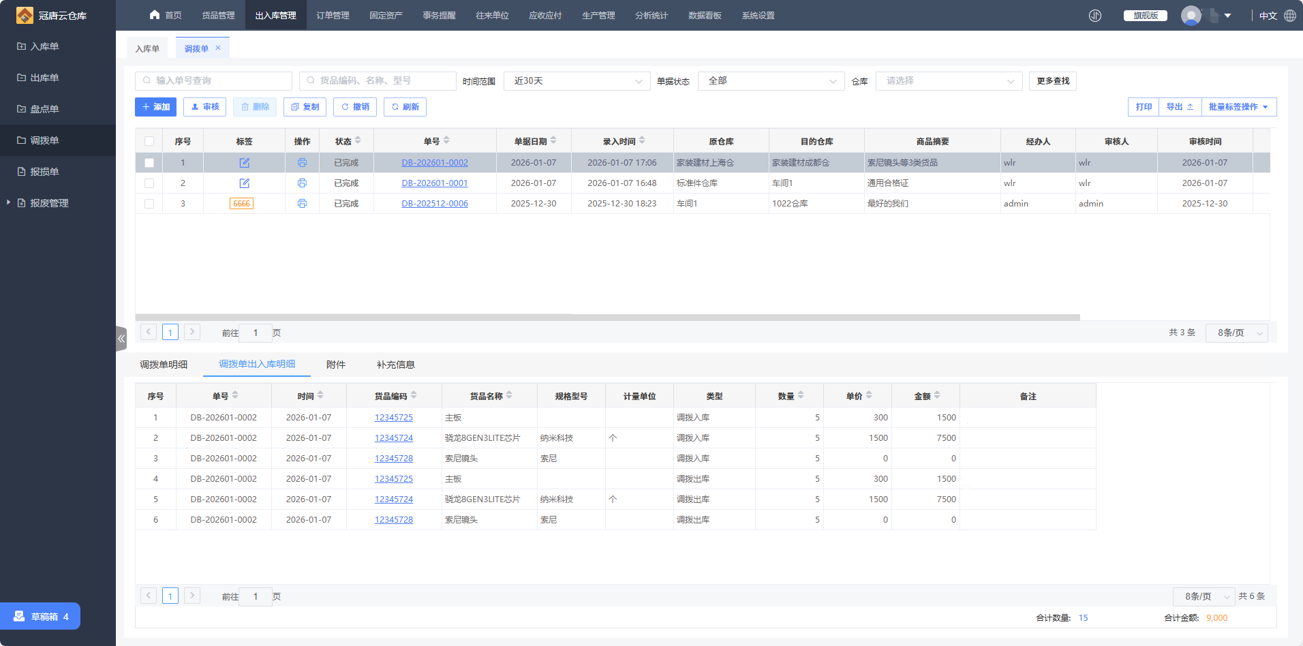1303x646 pixels.
Task: Check the checkbox for row 2
Action: pyautogui.click(x=149, y=183)
